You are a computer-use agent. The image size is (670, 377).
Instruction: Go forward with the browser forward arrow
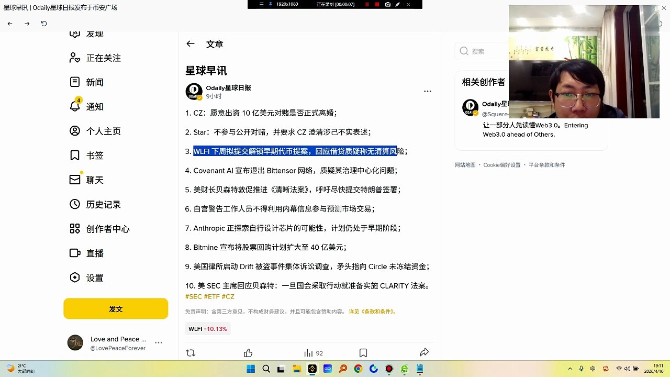pos(27,24)
